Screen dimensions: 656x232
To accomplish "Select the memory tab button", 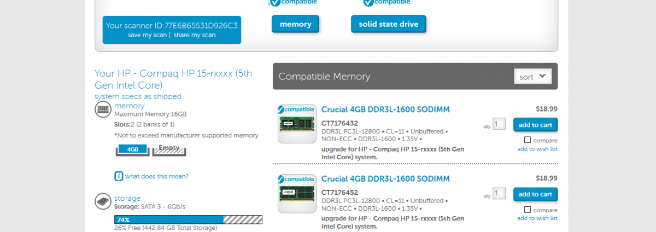I will click(295, 24).
